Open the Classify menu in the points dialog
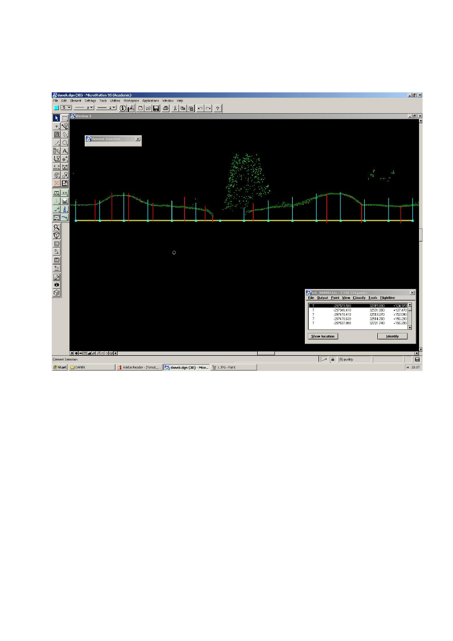The width and height of the screenshot is (453, 641). coord(360,297)
